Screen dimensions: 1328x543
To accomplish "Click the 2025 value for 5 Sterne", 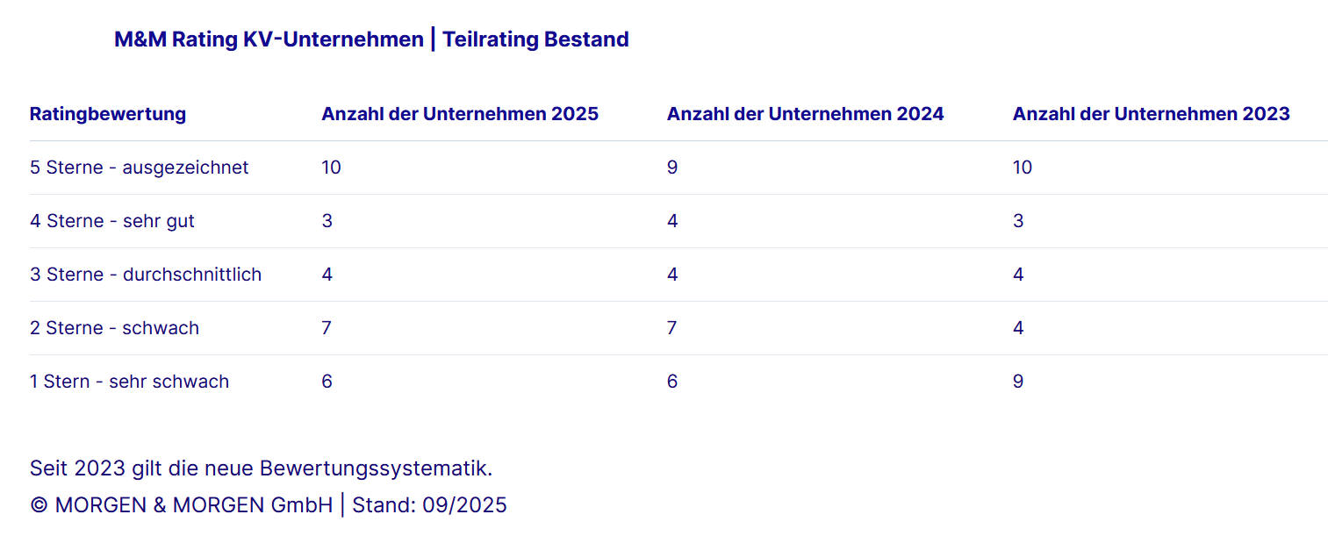I will (x=331, y=168).
